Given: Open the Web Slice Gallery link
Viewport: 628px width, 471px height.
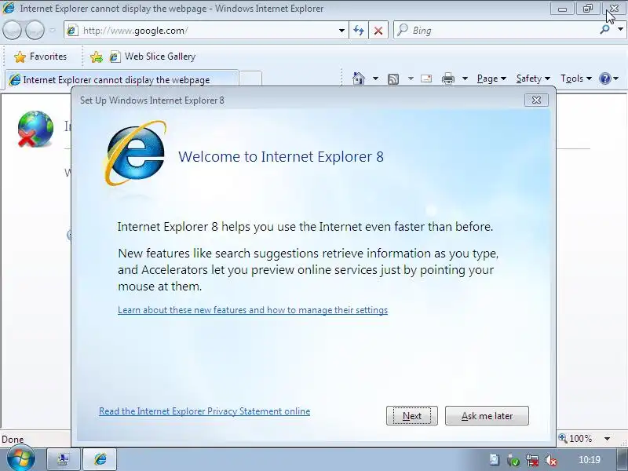Looking at the screenshot, I should pos(152,57).
